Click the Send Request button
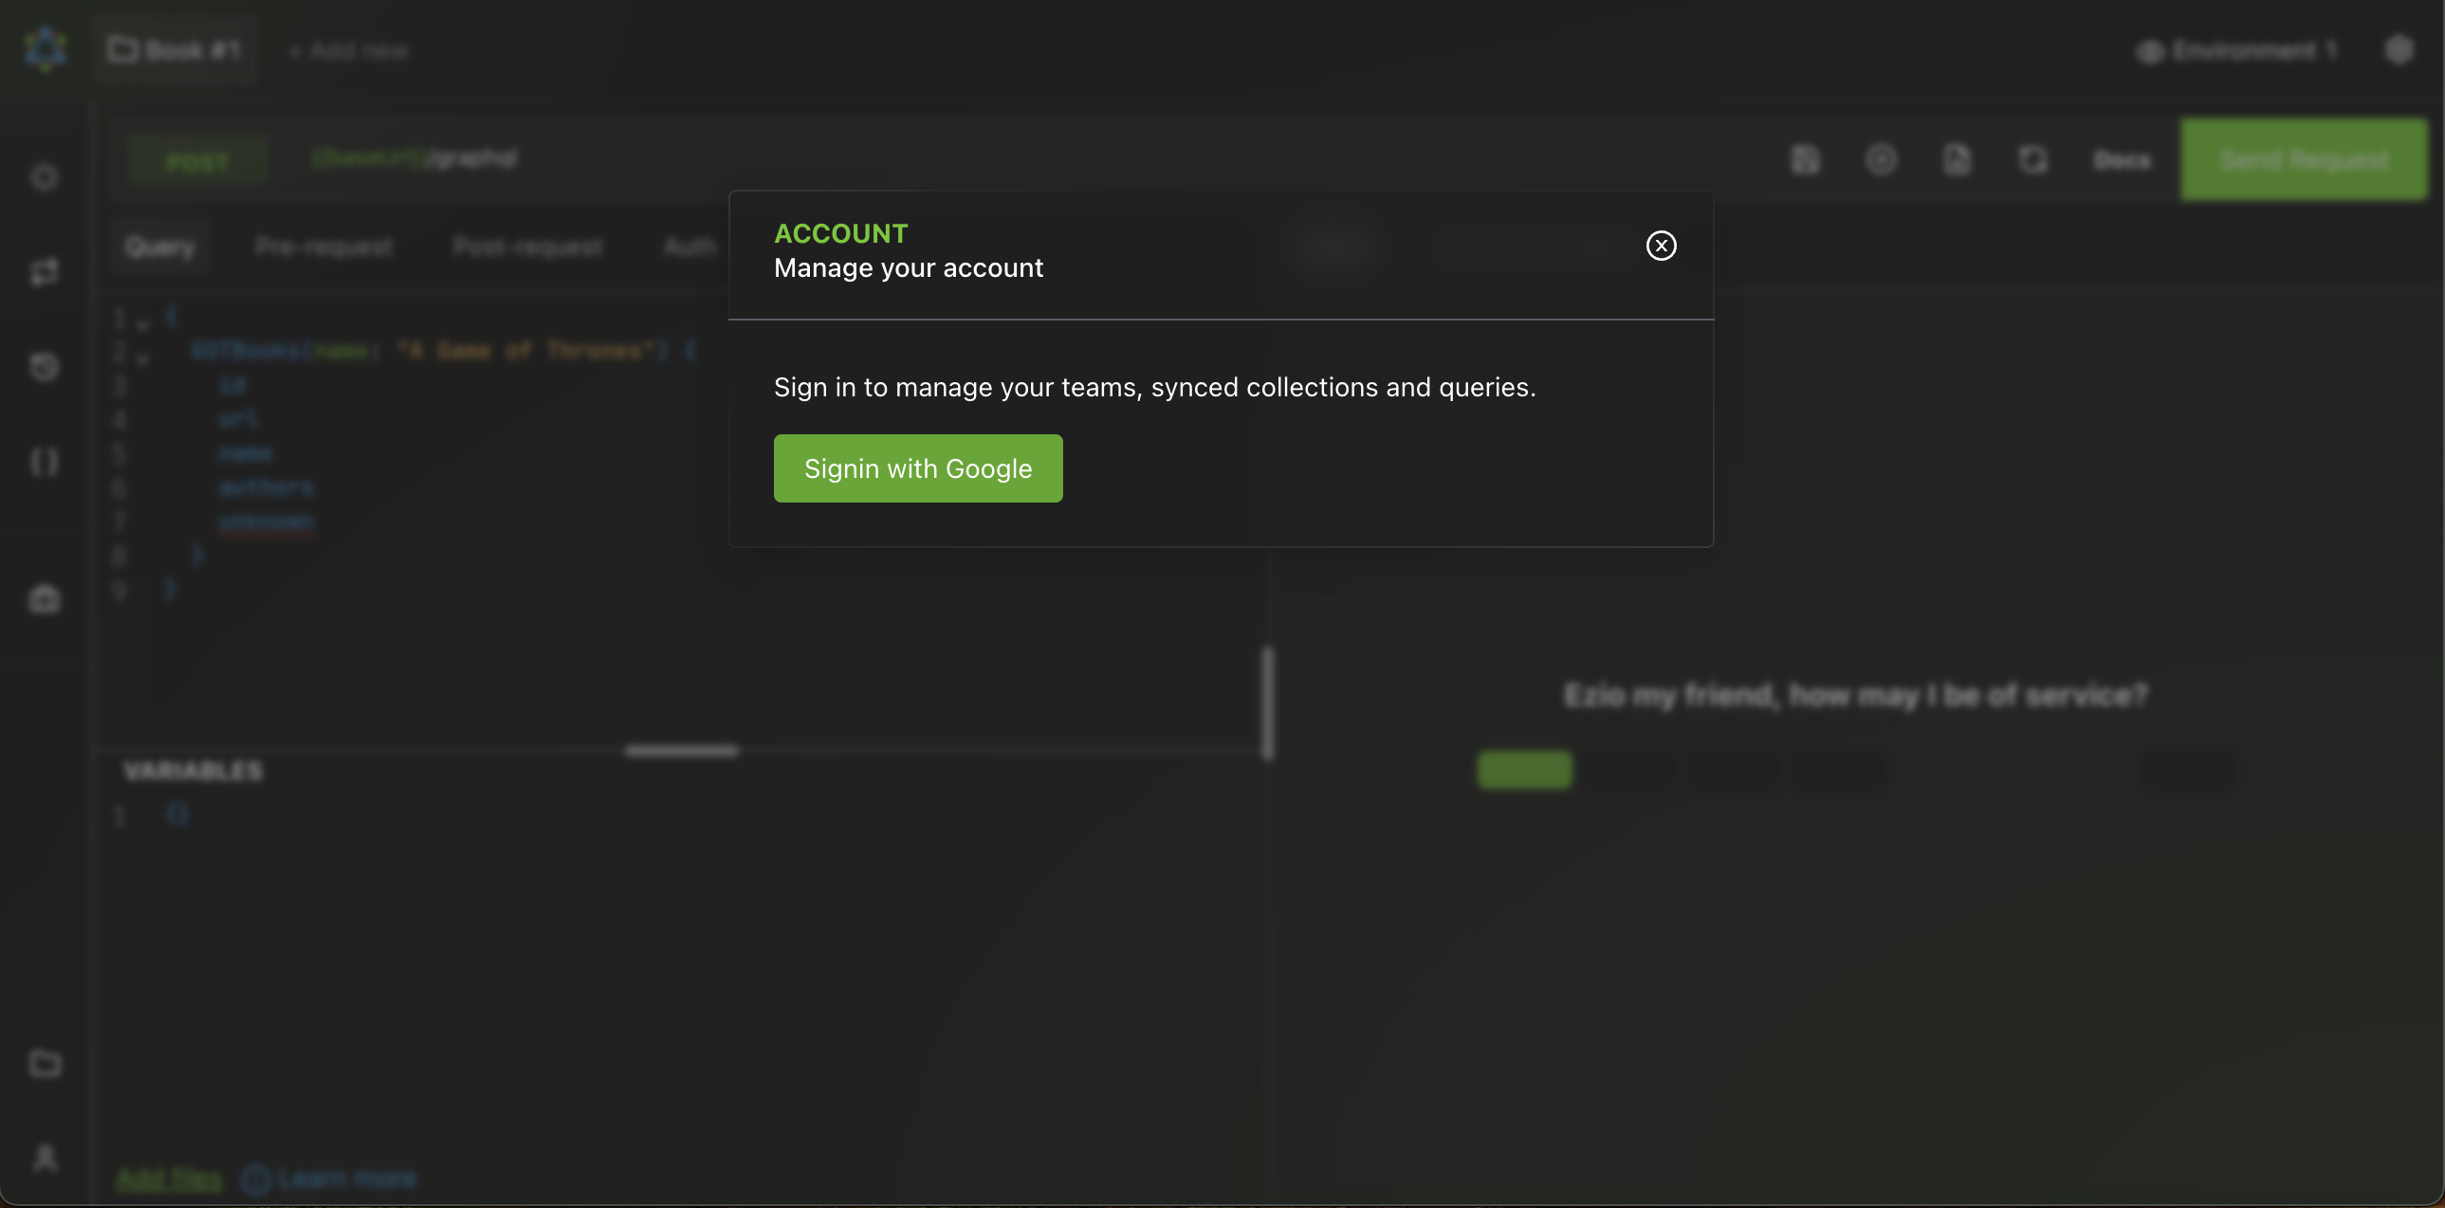 pos(2303,159)
